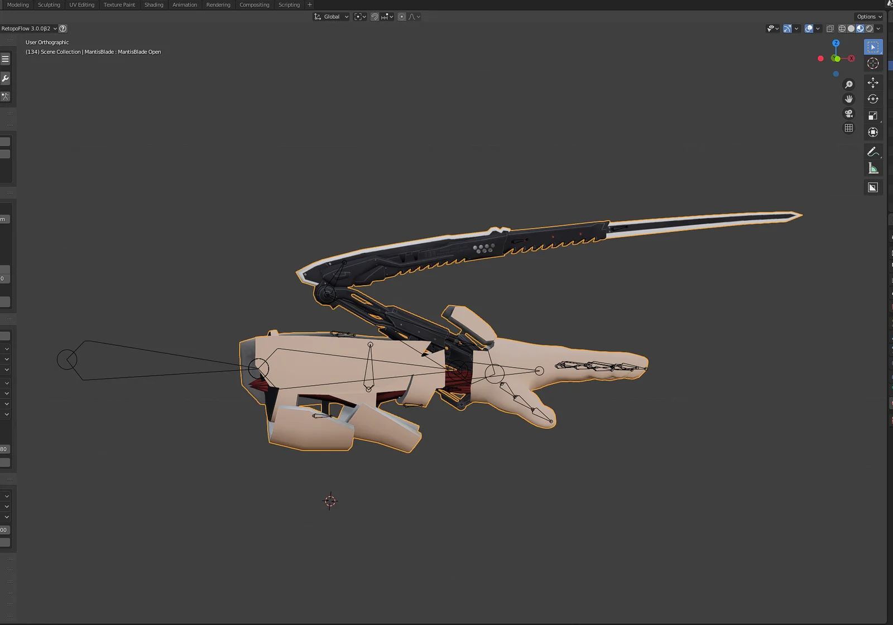The width and height of the screenshot is (893, 625).
Task: Select the Annotate tool
Action: pyautogui.click(x=873, y=151)
